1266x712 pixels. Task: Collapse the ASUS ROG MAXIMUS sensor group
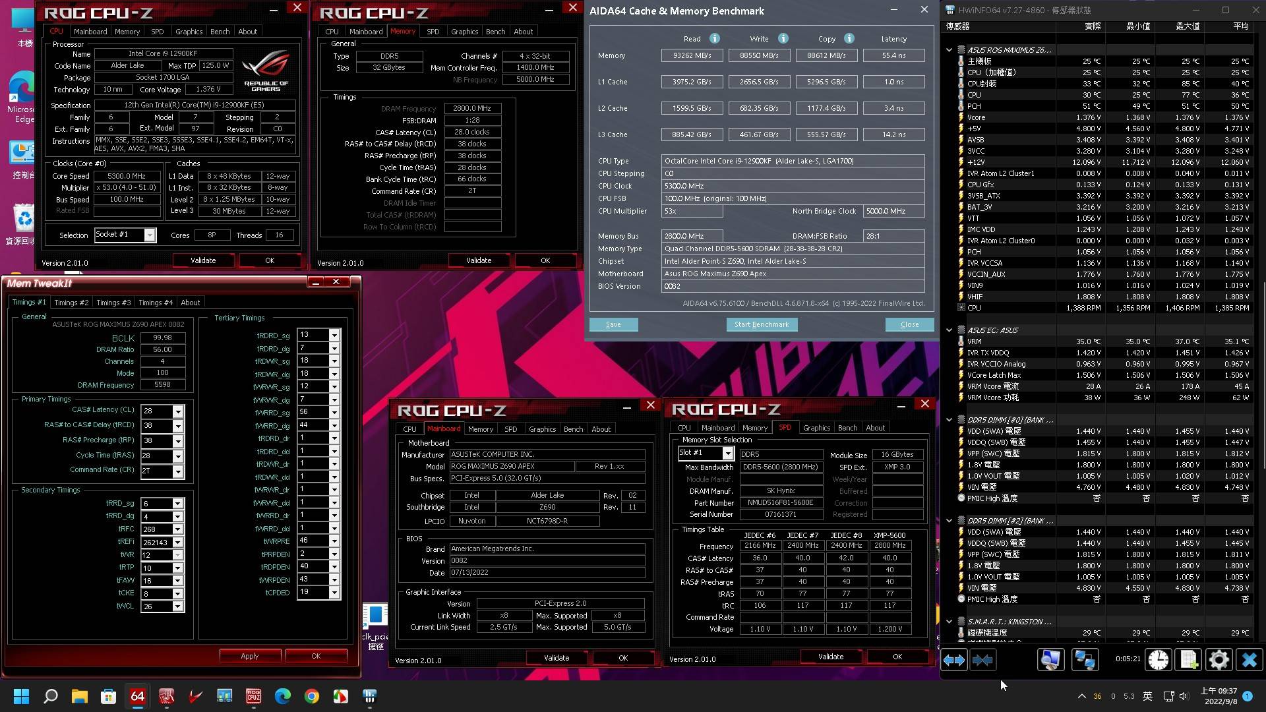pyautogui.click(x=949, y=50)
